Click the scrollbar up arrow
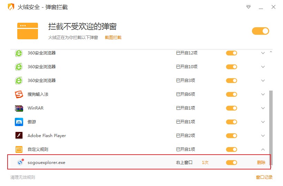The width and height of the screenshot is (283, 186). (x=271, y=52)
